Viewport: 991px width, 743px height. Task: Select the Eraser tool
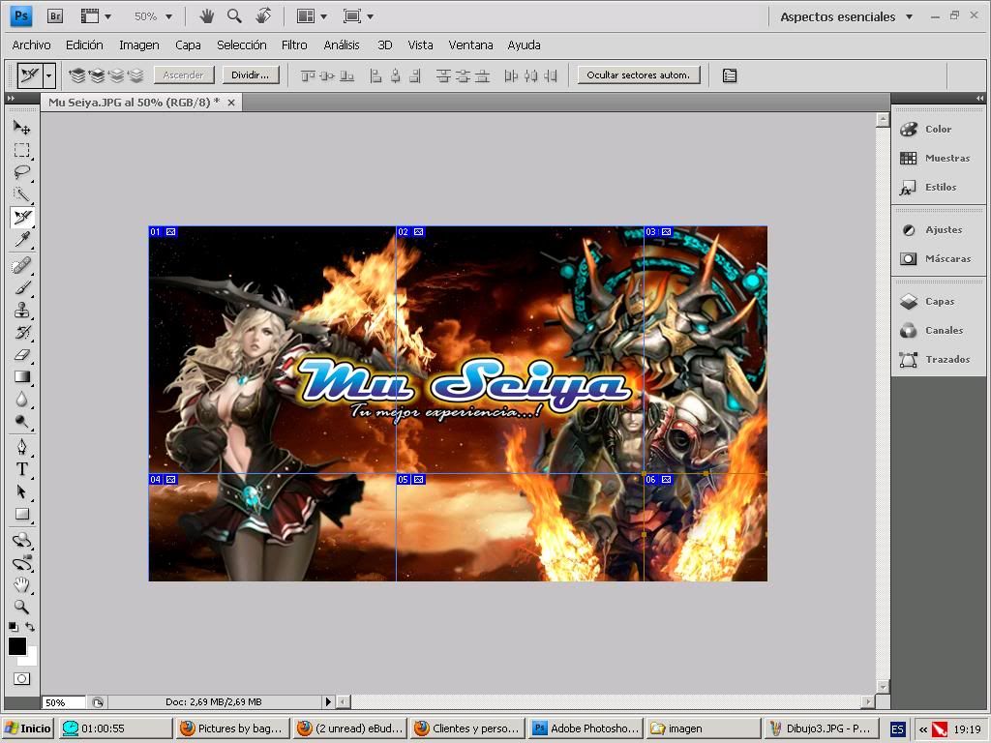[x=21, y=354]
